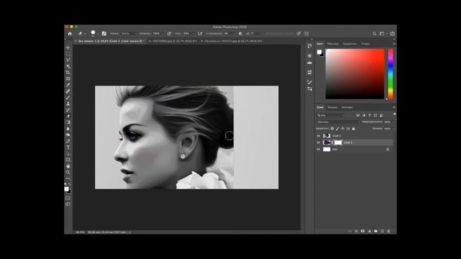
Task: Select the Eyedropper tool
Action: pos(68,85)
